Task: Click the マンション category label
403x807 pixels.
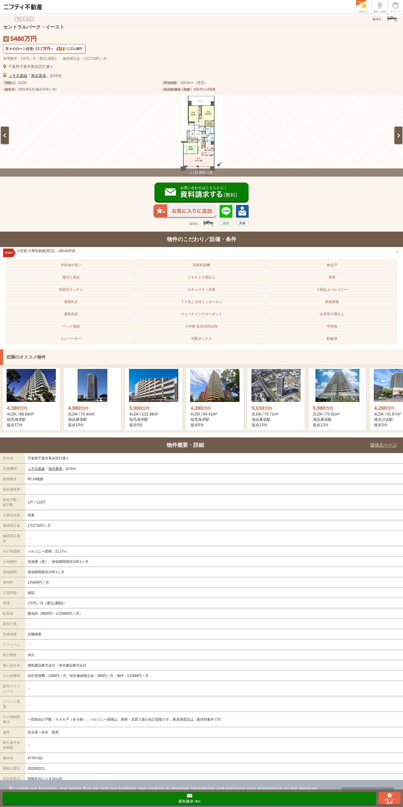Action: point(24,19)
